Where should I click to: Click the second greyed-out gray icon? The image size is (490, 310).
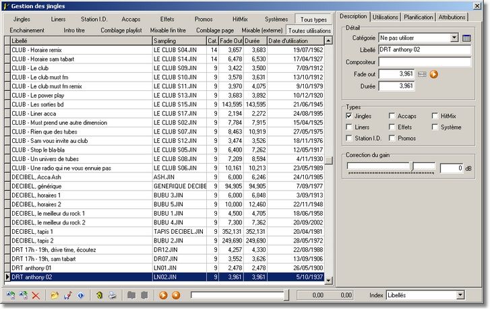[x=144, y=295]
